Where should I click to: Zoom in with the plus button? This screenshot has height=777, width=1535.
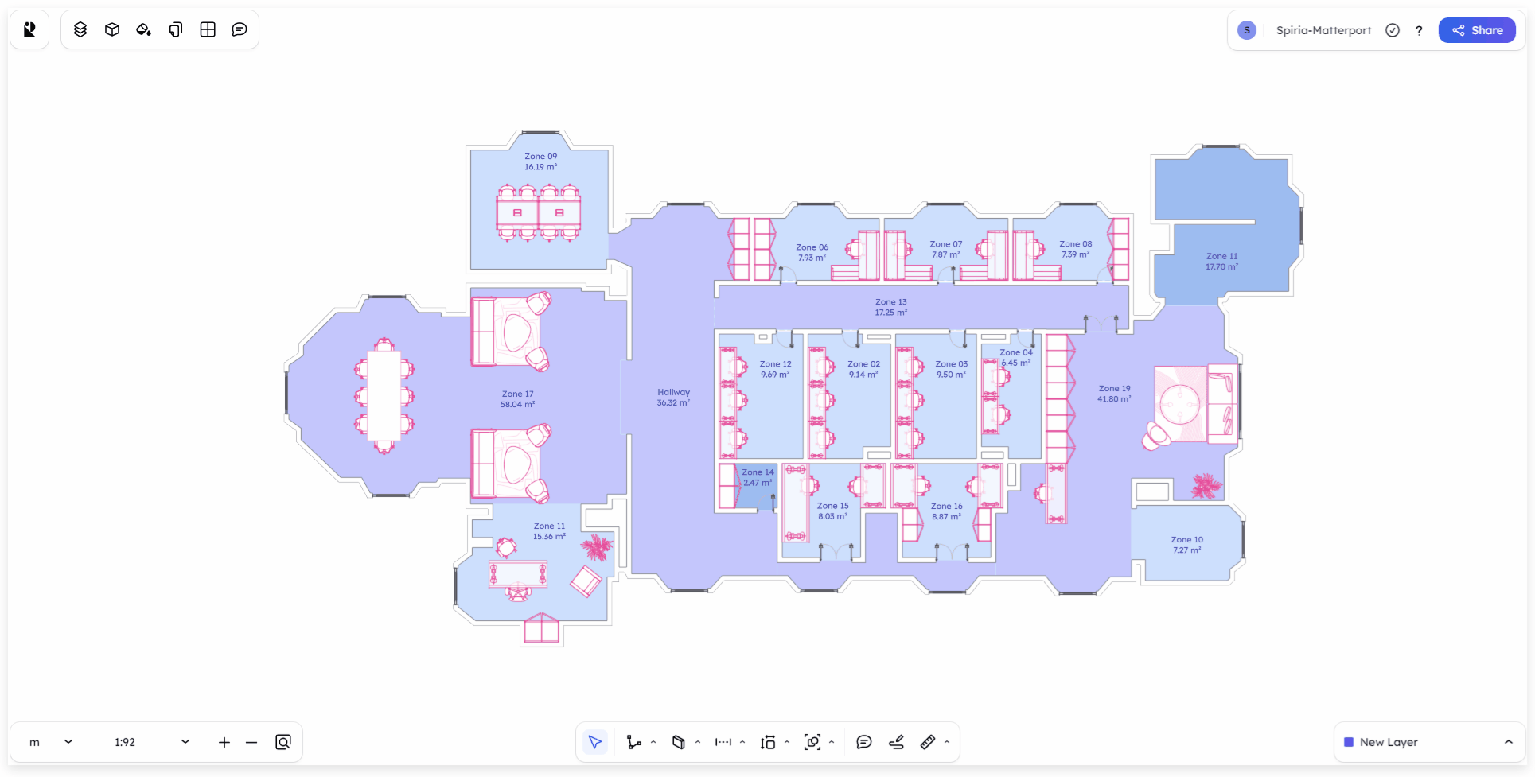pos(224,742)
